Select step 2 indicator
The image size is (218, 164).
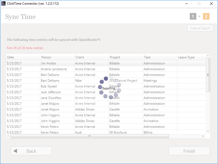pos(206,16)
